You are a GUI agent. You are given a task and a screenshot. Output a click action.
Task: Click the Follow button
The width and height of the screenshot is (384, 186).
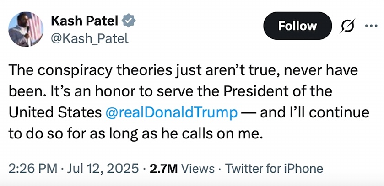(x=297, y=26)
